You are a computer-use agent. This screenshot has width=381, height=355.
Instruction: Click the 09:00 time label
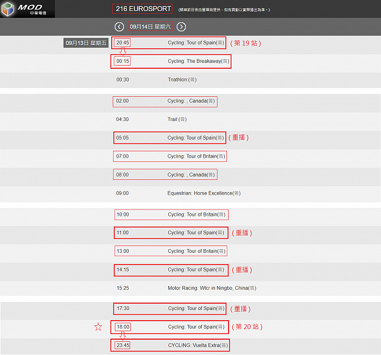pos(122,194)
